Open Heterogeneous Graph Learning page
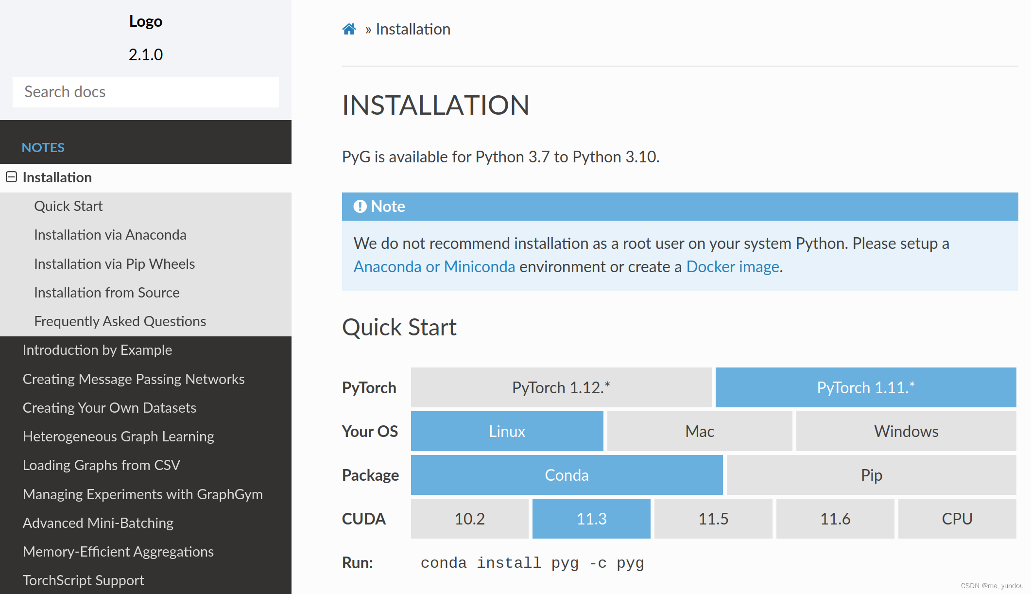Viewport: 1031px width, 594px height. 118,437
